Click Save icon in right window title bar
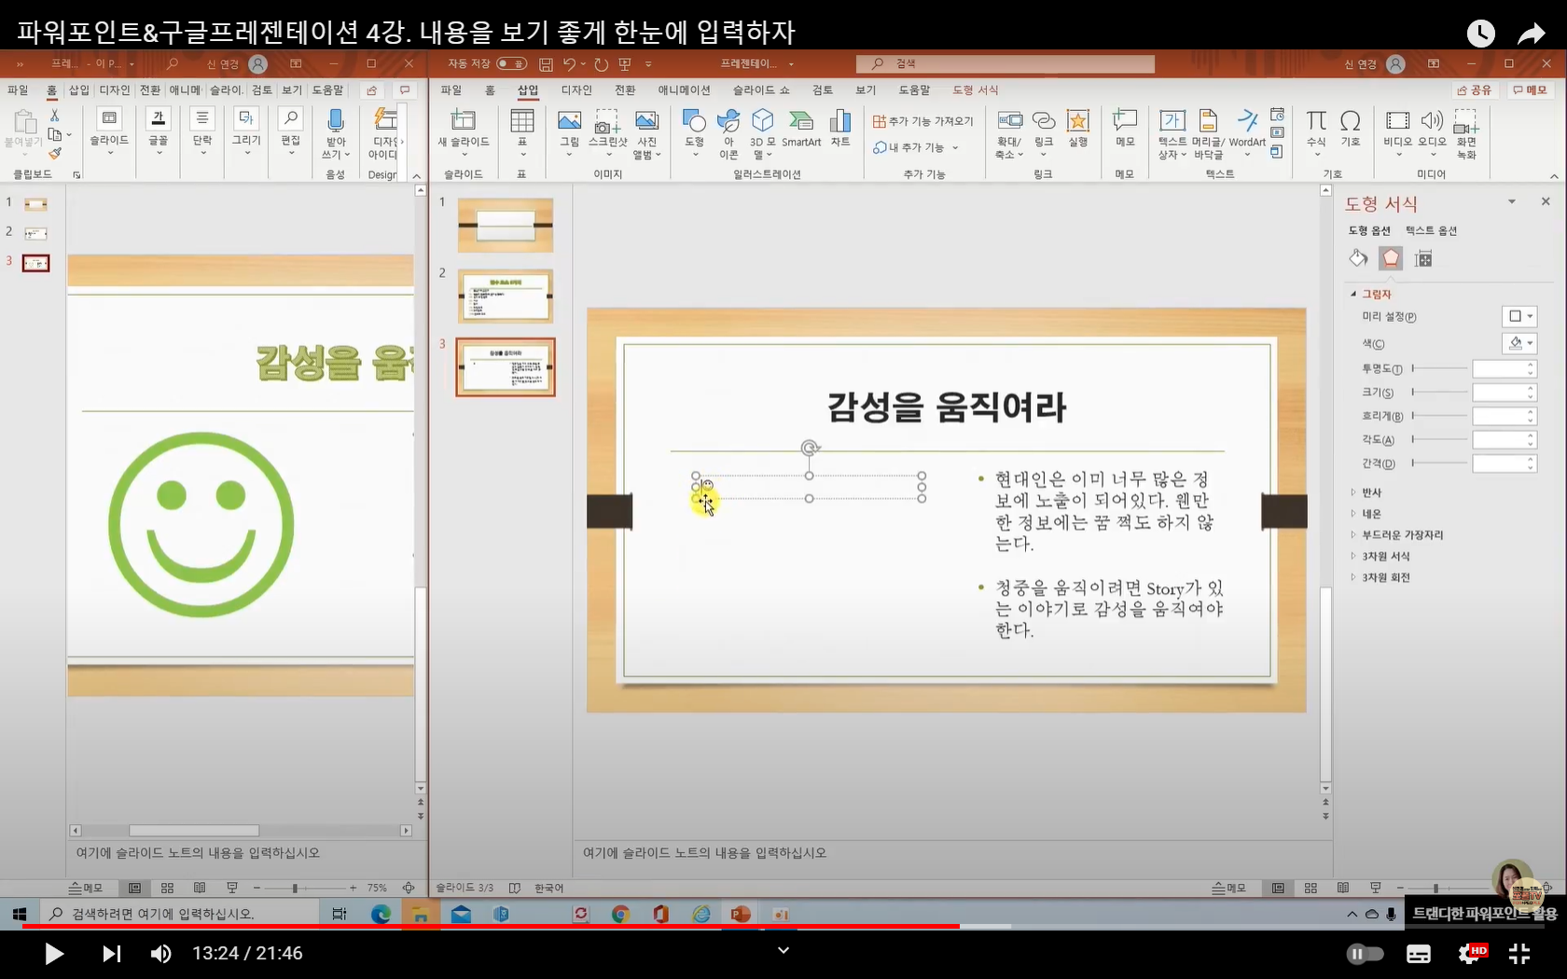The image size is (1567, 979). coord(546,63)
